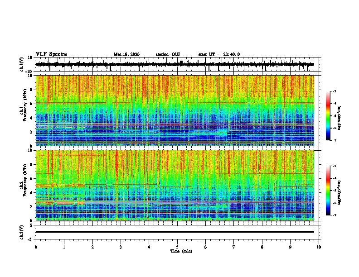Click time axis tick label '6'
The width and height of the screenshot is (359, 277).
tap(206, 247)
